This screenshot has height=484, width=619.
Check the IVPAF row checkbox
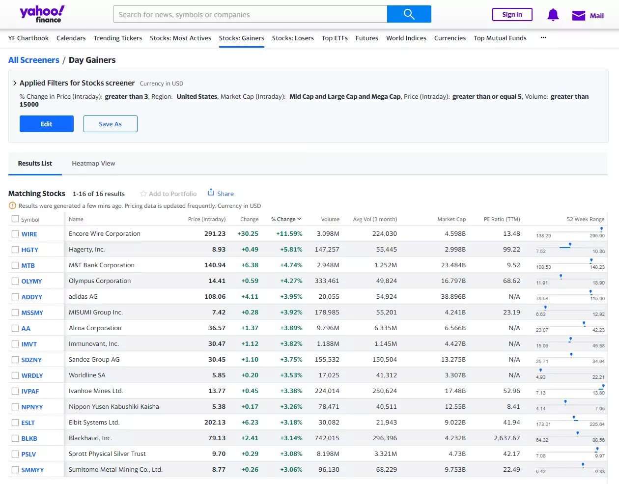15,391
